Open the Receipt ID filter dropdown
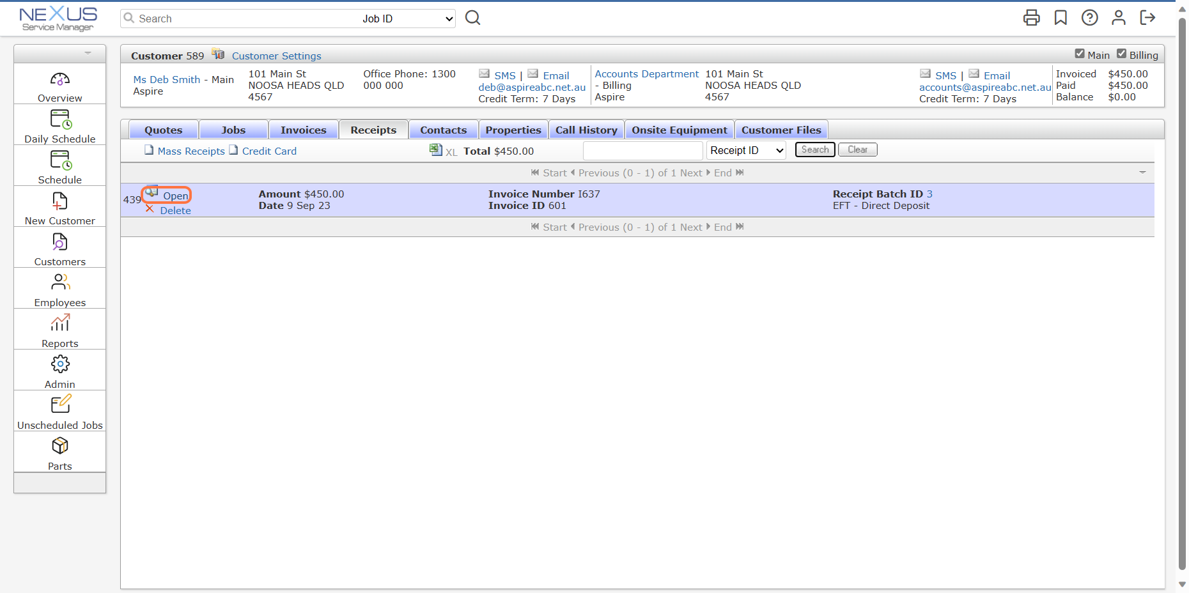The image size is (1189, 593). click(746, 150)
